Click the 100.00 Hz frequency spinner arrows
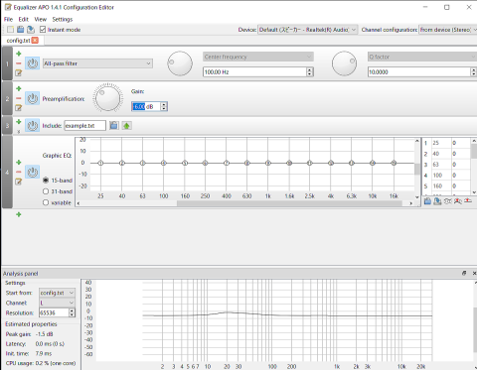This screenshot has width=477, height=370. pos(309,71)
